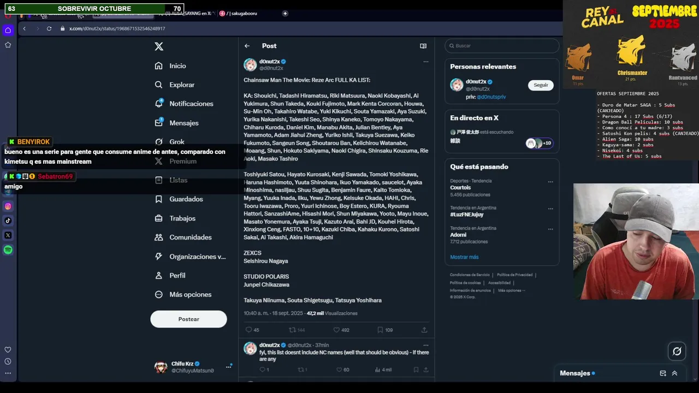Go back with the Post arrow

pyautogui.click(x=247, y=46)
